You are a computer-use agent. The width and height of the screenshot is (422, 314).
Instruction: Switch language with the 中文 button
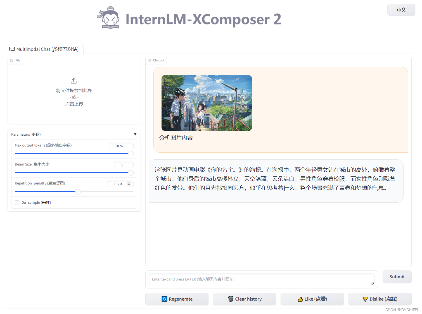click(x=401, y=10)
